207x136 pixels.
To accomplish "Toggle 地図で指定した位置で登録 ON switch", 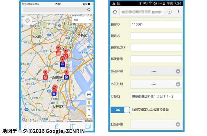I will point(120,110).
